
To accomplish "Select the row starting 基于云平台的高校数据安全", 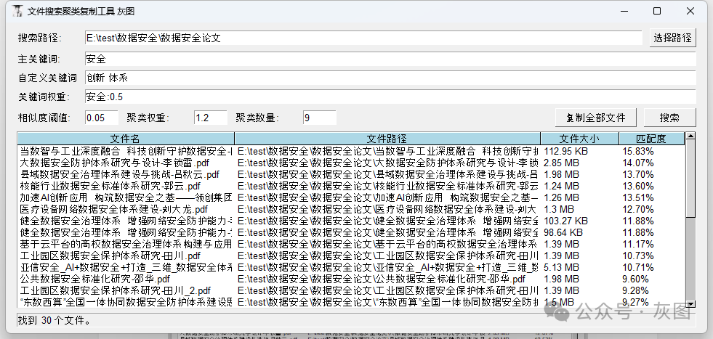I will (x=351, y=244).
